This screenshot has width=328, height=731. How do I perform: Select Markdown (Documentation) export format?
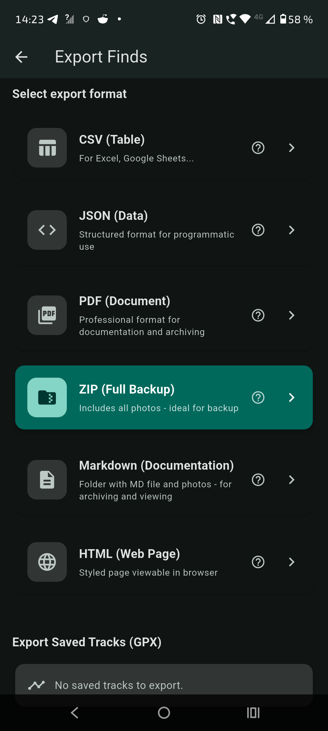[x=164, y=480]
